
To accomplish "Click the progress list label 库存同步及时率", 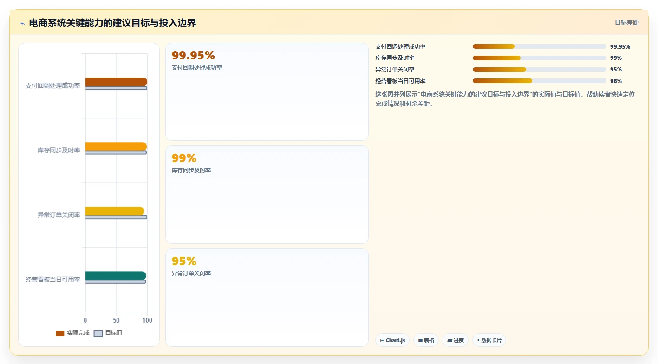I will point(395,58).
